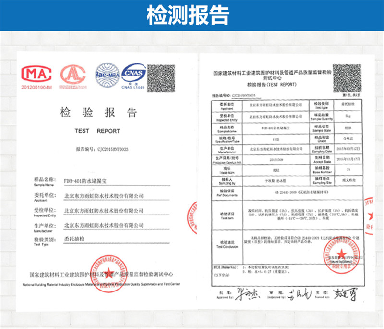Click the English test center footer text

click(101, 285)
